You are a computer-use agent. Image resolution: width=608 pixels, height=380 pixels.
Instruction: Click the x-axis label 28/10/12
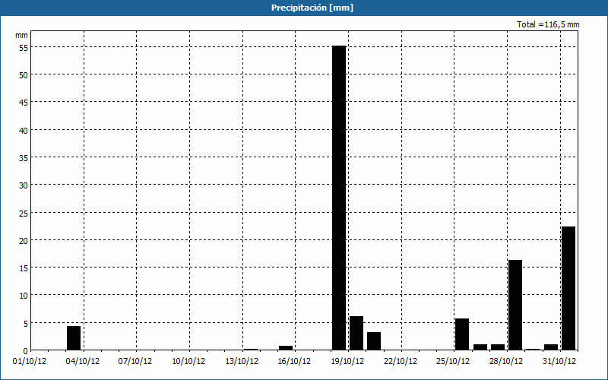pyautogui.click(x=506, y=362)
